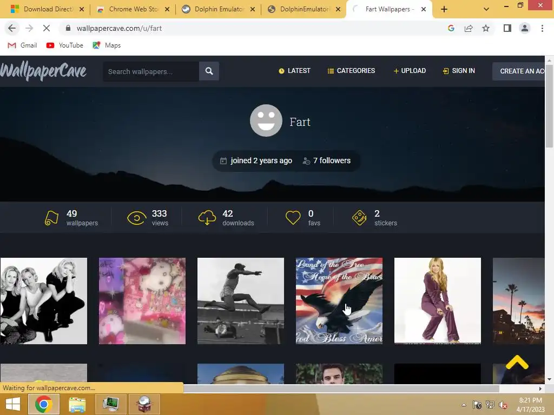Click the padlock site info icon
This screenshot has width=554, height=415.
pos(68,28)
